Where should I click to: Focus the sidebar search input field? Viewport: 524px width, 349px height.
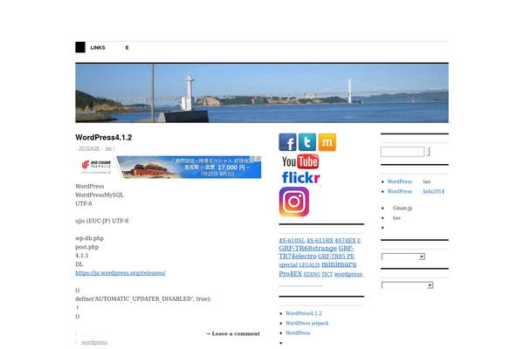[403, 152]
